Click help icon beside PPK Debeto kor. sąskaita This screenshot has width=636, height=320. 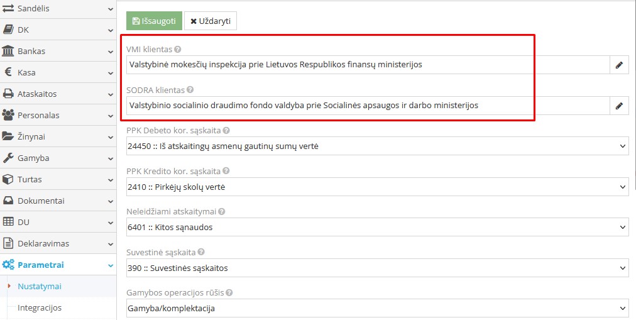226,131
